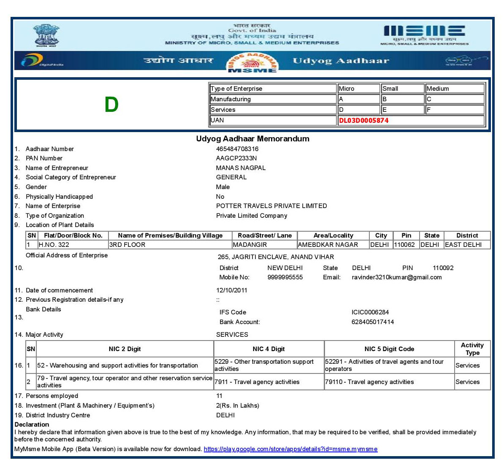Click the Government of India emblem

pyautogui.click(x=46, y=35)
